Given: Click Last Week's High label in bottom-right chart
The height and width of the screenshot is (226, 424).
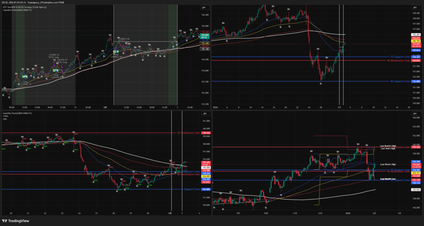Looking at the screenshot, I should pyautogui.click(x=388, y=164).
